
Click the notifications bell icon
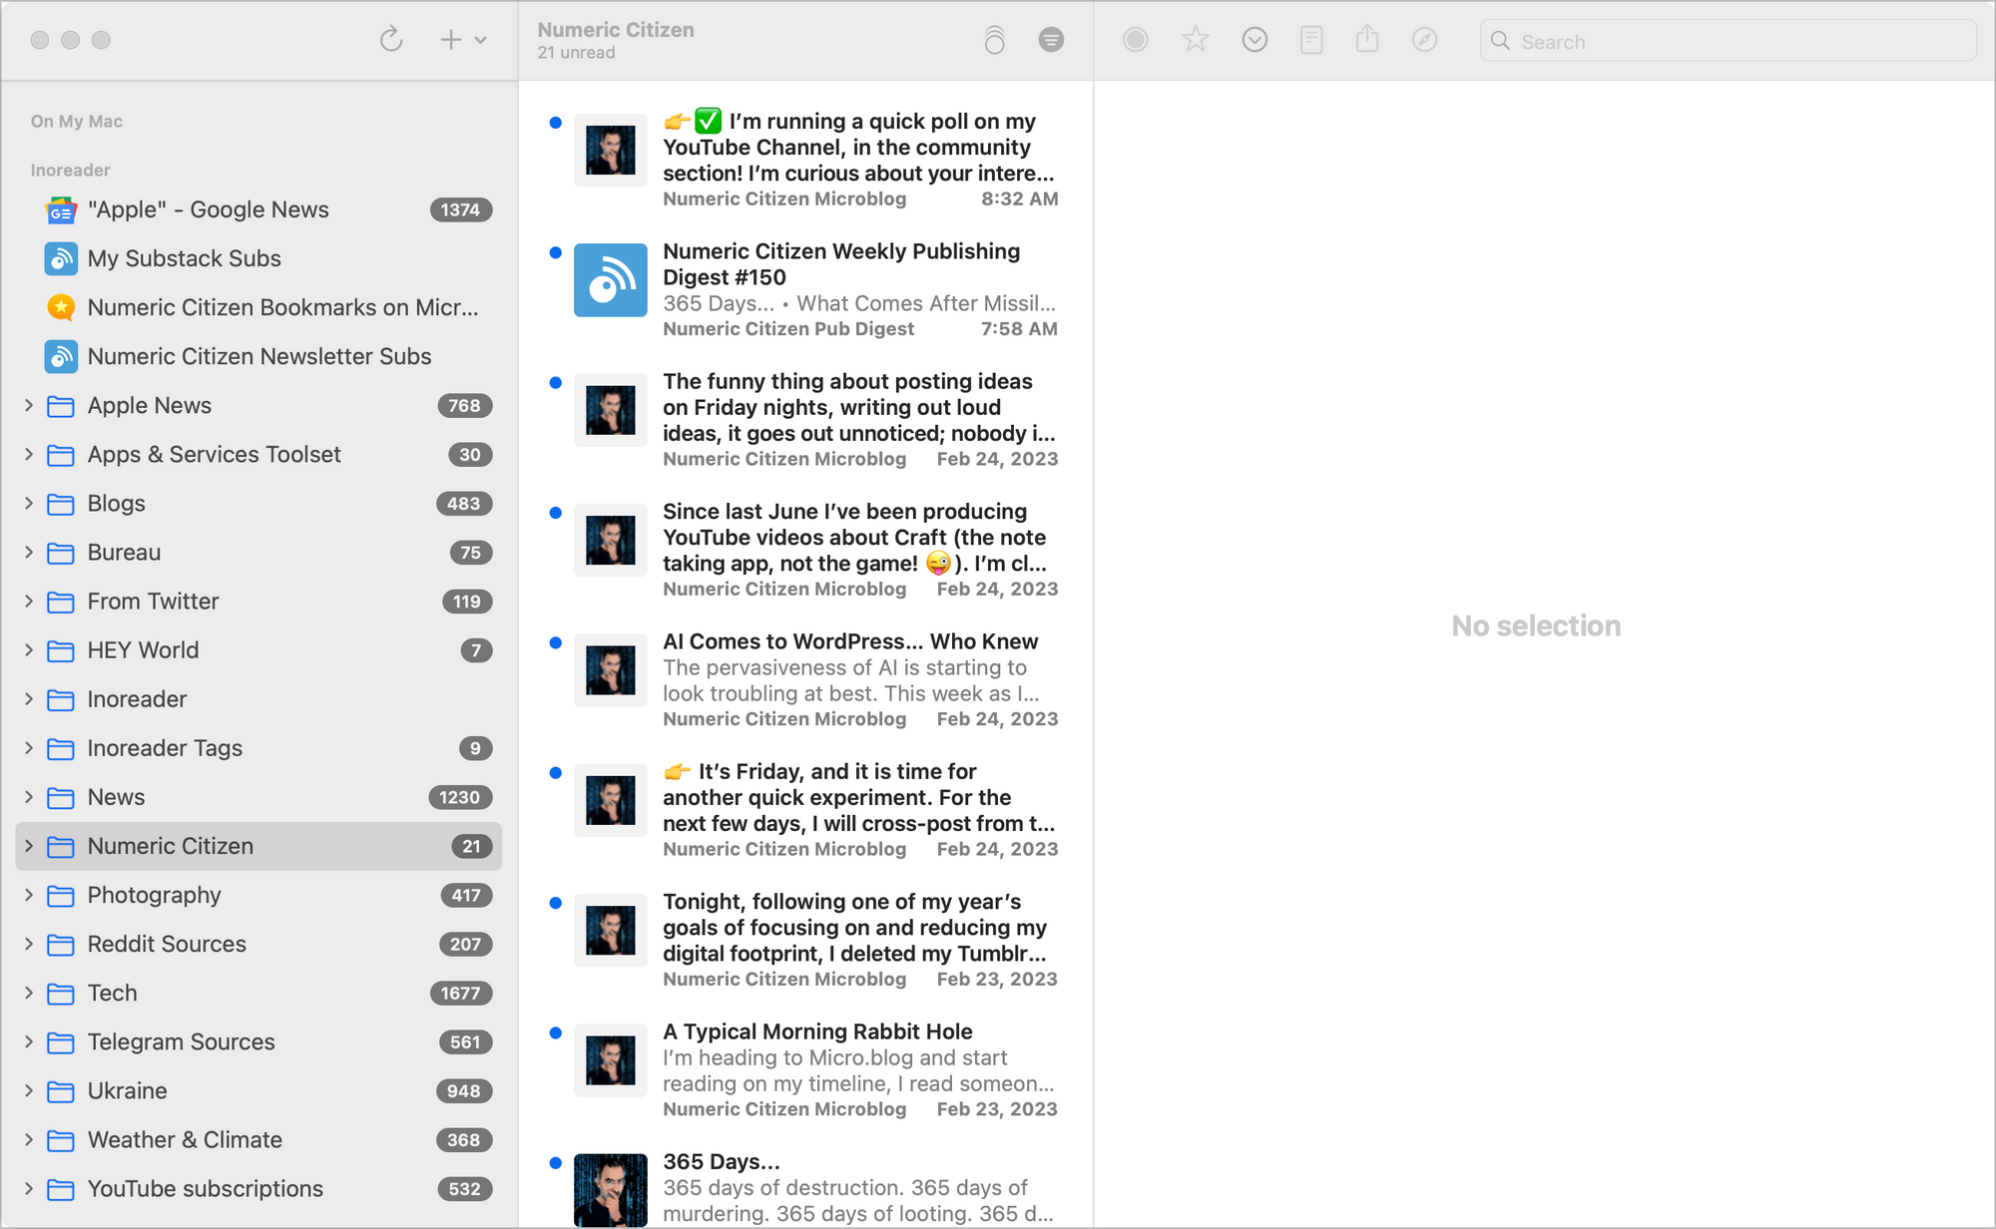pos(994,40)
